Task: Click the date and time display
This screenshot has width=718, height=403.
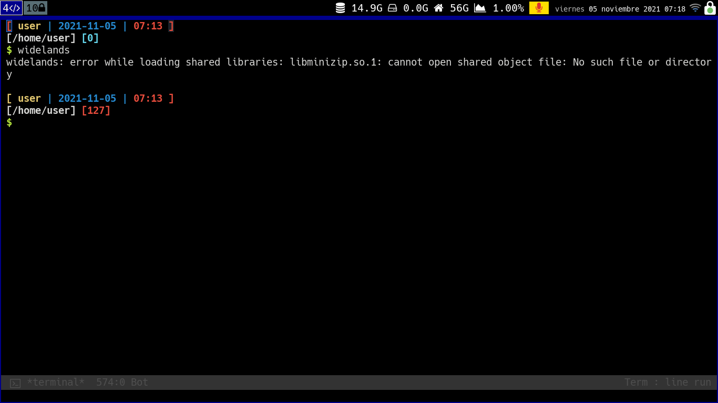Action: point(620,9)
